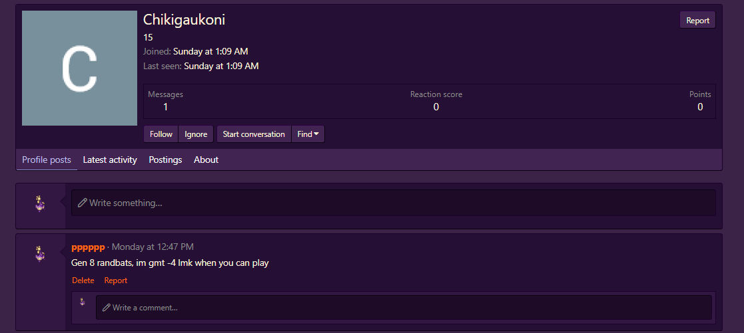Open pppppp's avatar on the profile post

(x=41, y=254)
